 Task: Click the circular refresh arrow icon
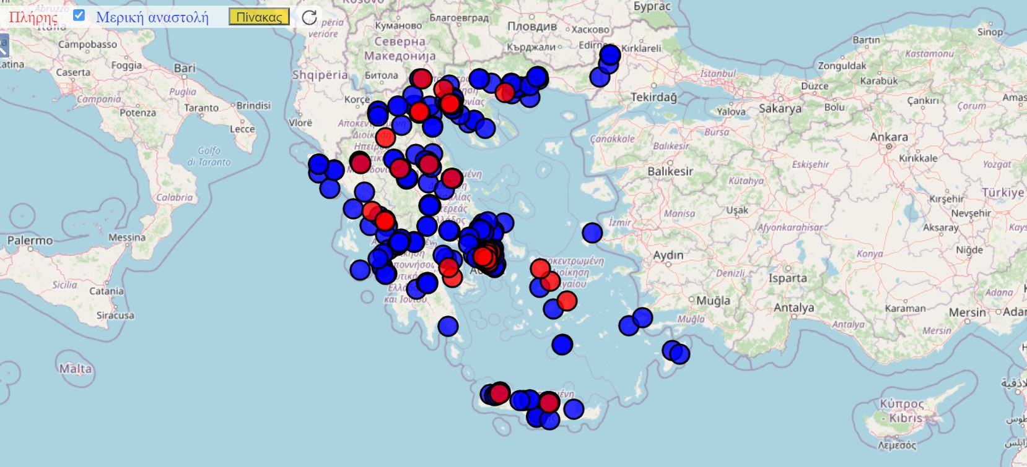pyautogui.click(x=309, y=17)
